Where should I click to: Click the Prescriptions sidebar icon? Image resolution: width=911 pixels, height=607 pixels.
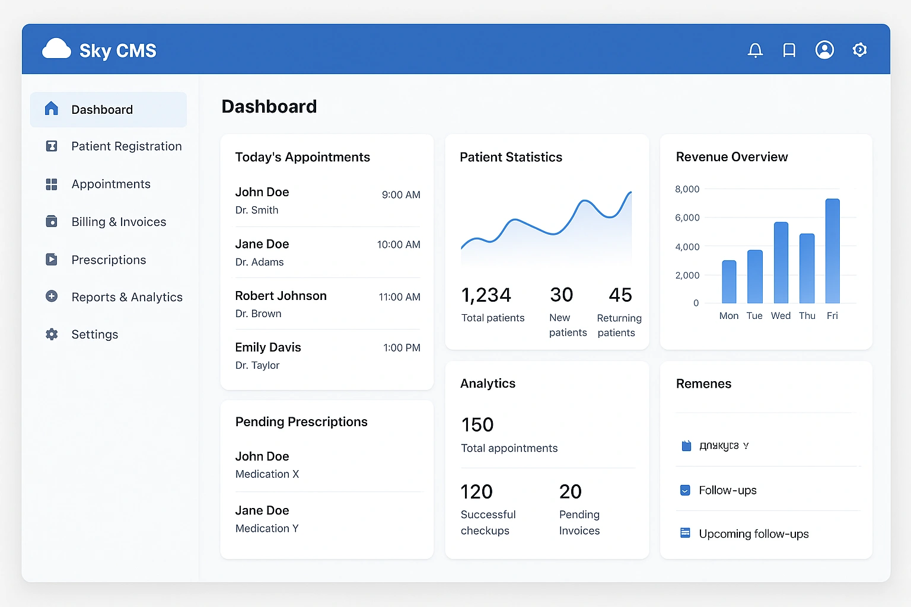click(x=52, y=260)
